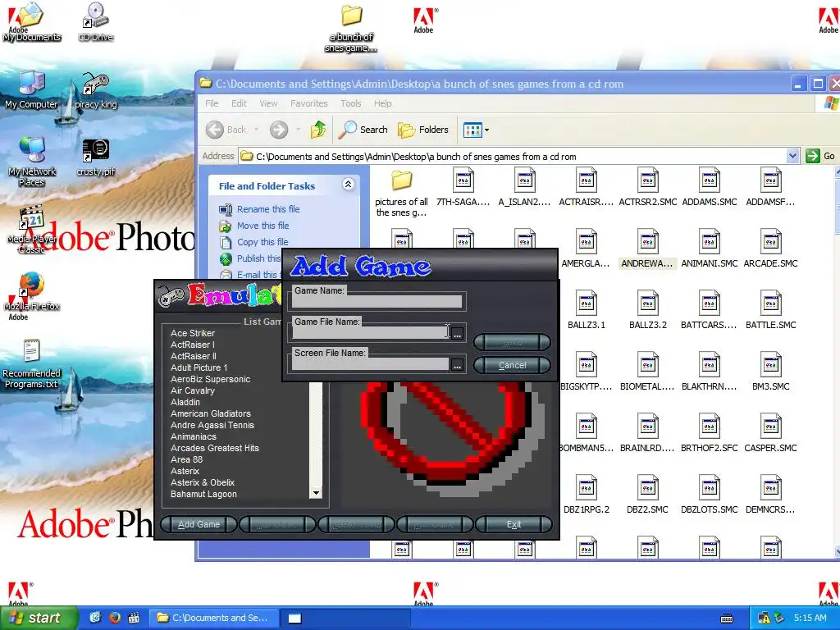
Task: Open Recommended Programs.txt file
Action: tap(31, 363)
